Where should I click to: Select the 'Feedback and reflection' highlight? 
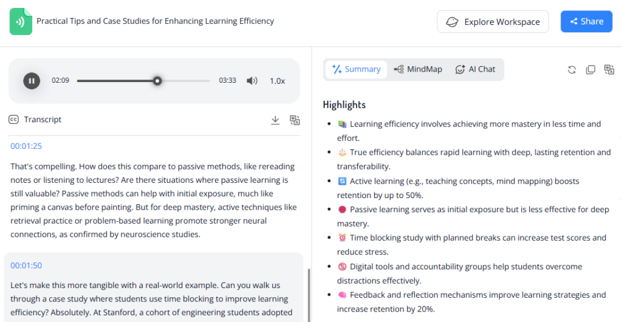471,302
